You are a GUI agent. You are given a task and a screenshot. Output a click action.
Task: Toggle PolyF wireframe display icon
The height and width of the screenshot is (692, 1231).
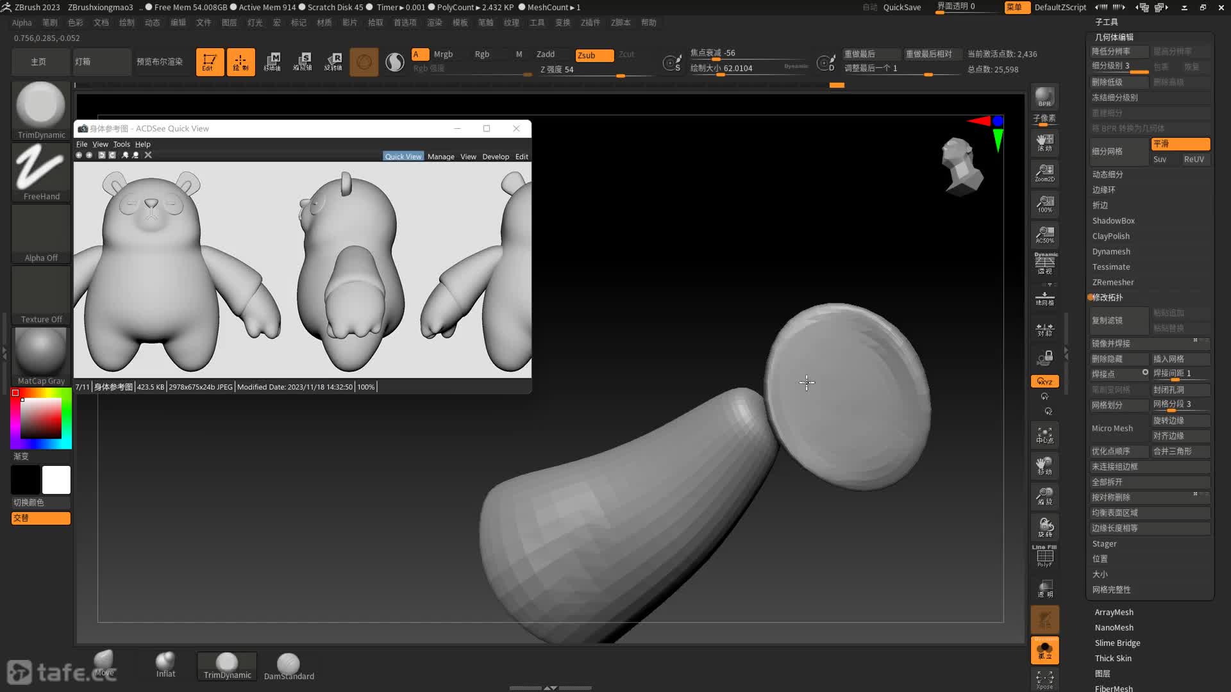(1044, 556)
